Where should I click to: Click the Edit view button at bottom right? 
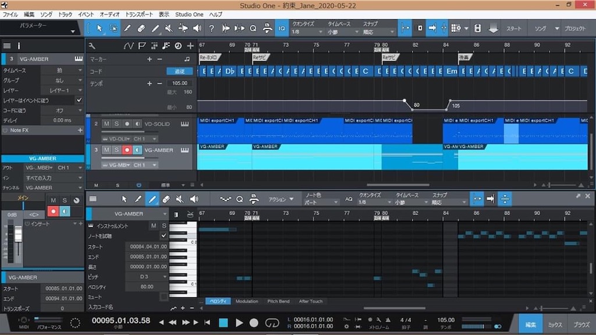(531, 325)
